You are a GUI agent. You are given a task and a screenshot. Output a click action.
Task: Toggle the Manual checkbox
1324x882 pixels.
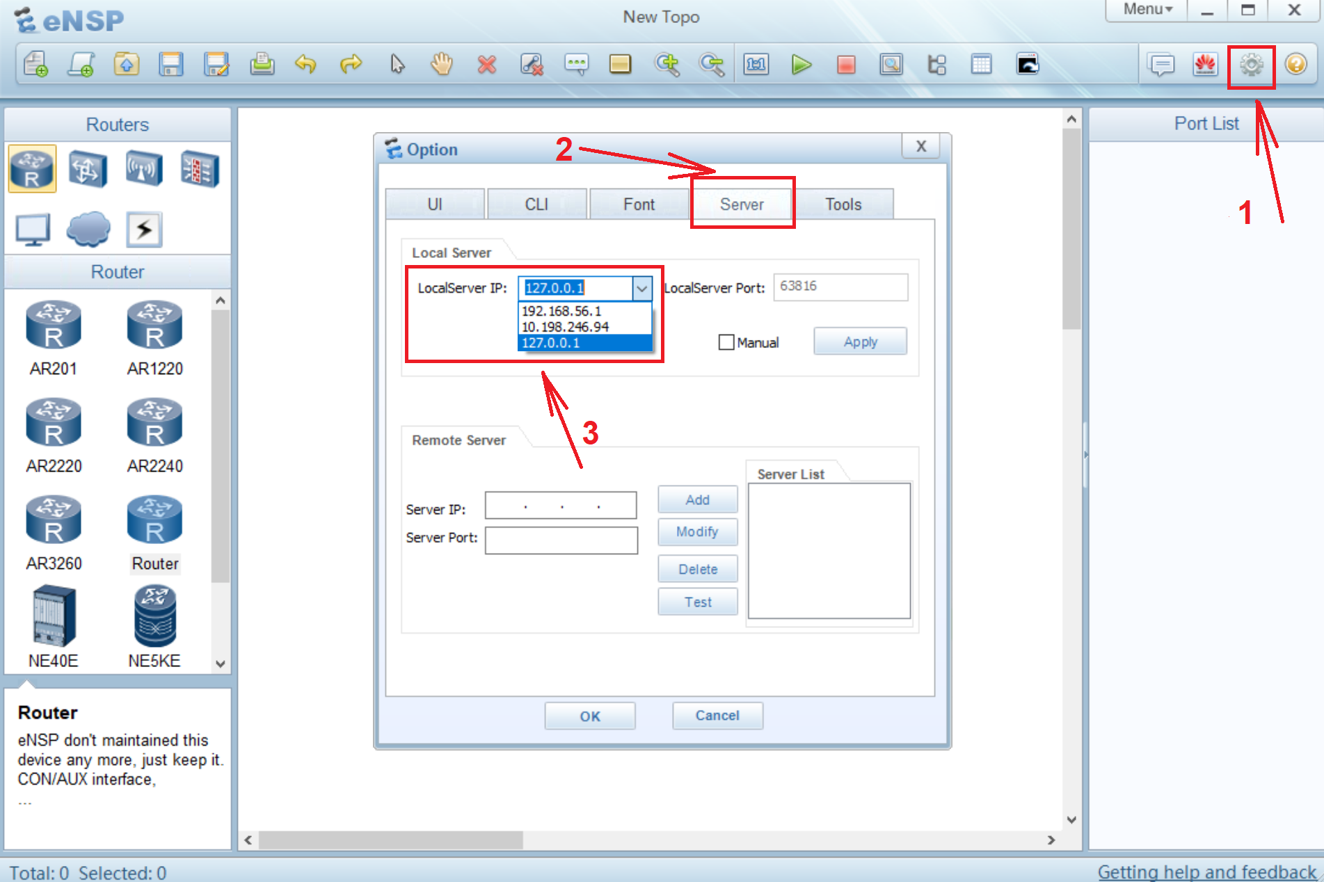pyautogui.click(x=726, y=342)
